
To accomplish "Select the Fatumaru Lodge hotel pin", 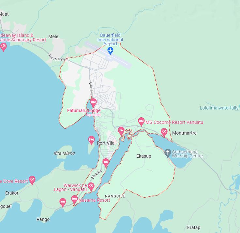I will tap(93, 103).
